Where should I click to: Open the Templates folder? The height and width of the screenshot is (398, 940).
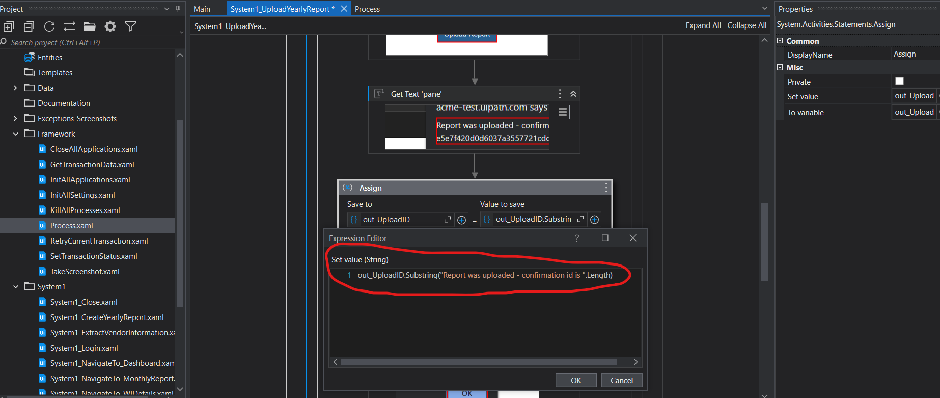pos(55,72)
